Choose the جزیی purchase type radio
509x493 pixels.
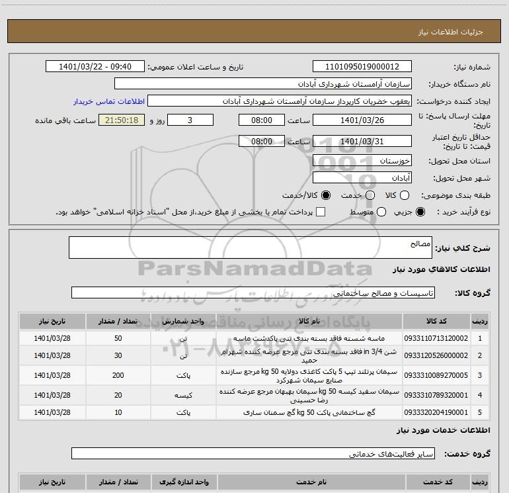coord(420,212)
